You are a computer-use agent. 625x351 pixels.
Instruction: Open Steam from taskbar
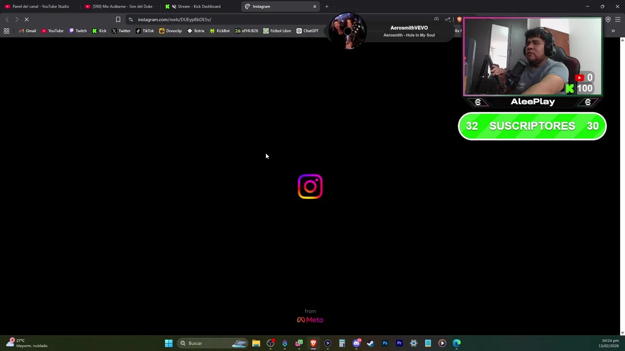pyautogui.click(x=370, y=343)
